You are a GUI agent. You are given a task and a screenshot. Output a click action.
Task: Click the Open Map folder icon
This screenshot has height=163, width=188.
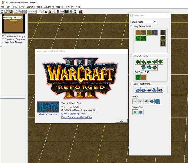(6, 12)
